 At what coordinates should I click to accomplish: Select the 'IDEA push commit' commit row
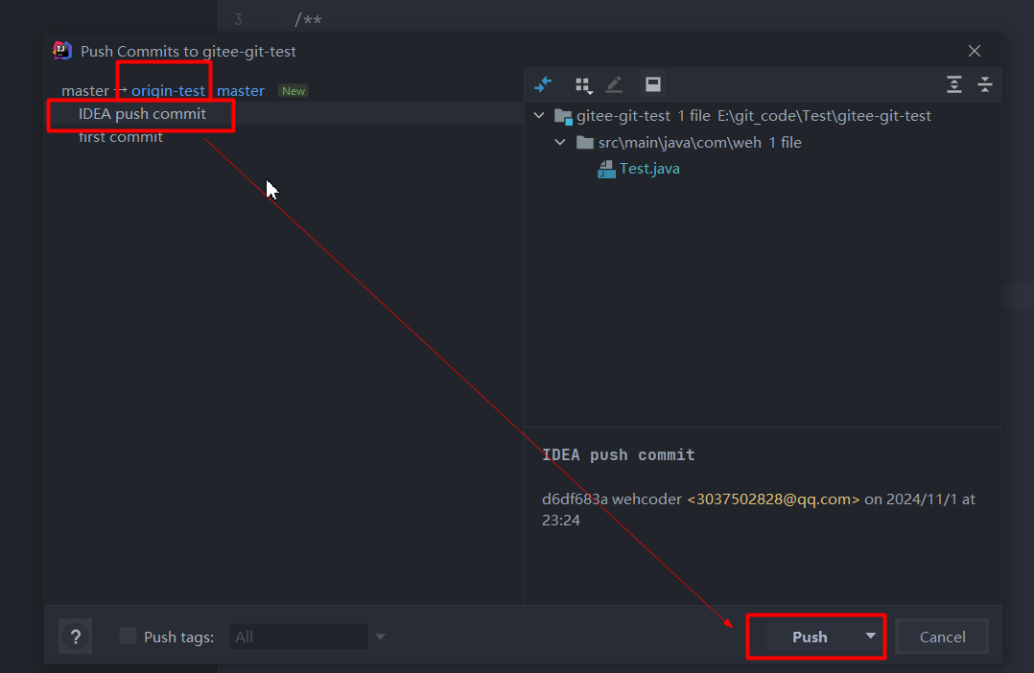click(284, 113)
